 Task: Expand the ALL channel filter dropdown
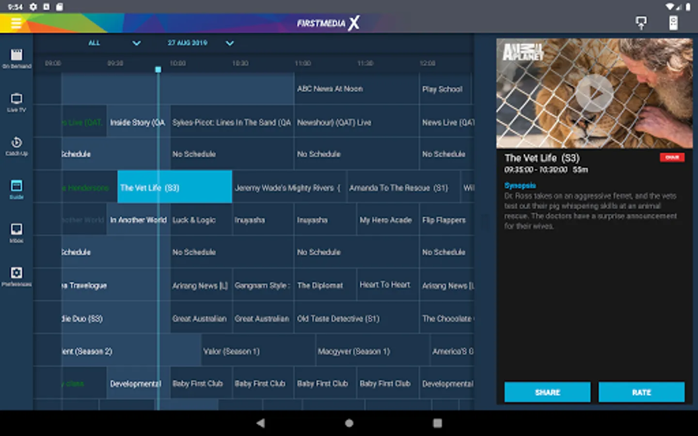pyautogui.click(x=114, y=43)
